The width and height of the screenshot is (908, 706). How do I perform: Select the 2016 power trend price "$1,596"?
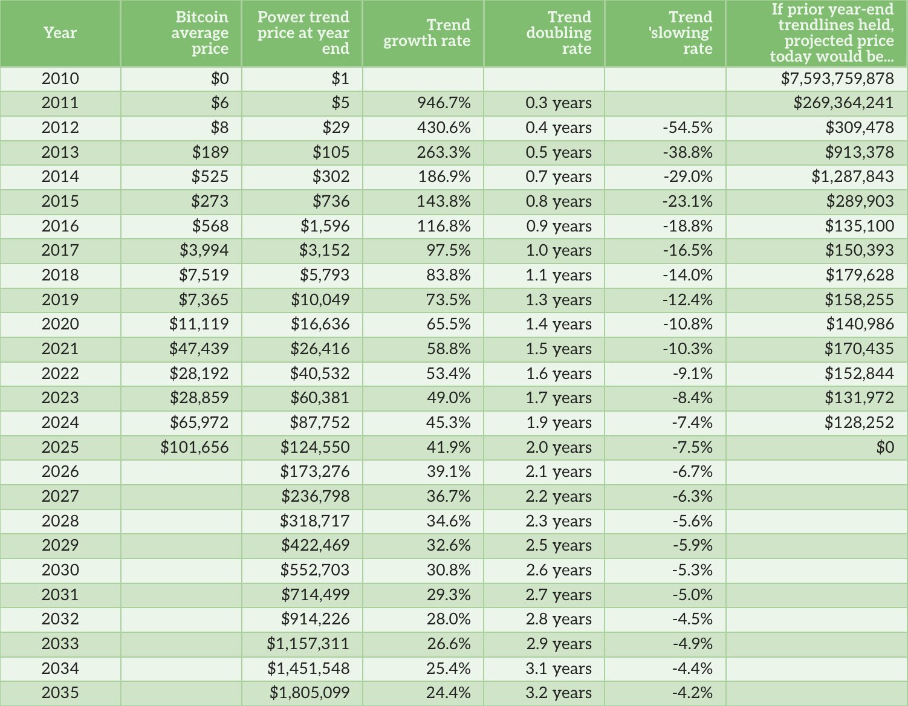click(x=325, y=226)
